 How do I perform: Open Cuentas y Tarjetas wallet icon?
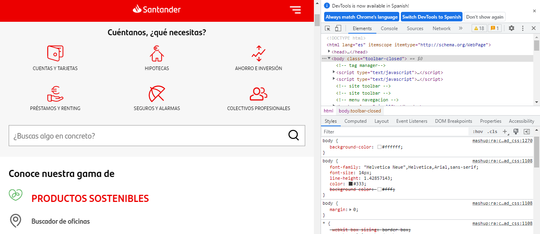click(x=55, y=53)
